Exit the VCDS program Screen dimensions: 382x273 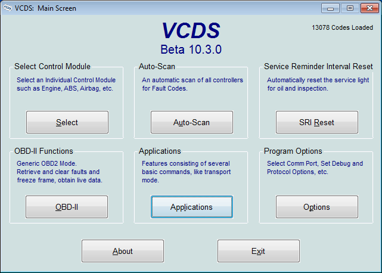coord(258,251)
